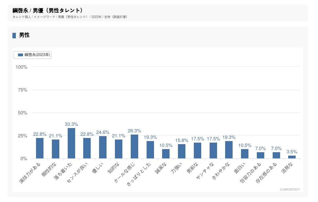Click the 存在感のある bar
The height and width of the screenshot is (202, 318).
coord(276,155)
